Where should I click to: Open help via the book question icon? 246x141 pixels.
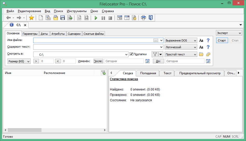coord(151,18)
